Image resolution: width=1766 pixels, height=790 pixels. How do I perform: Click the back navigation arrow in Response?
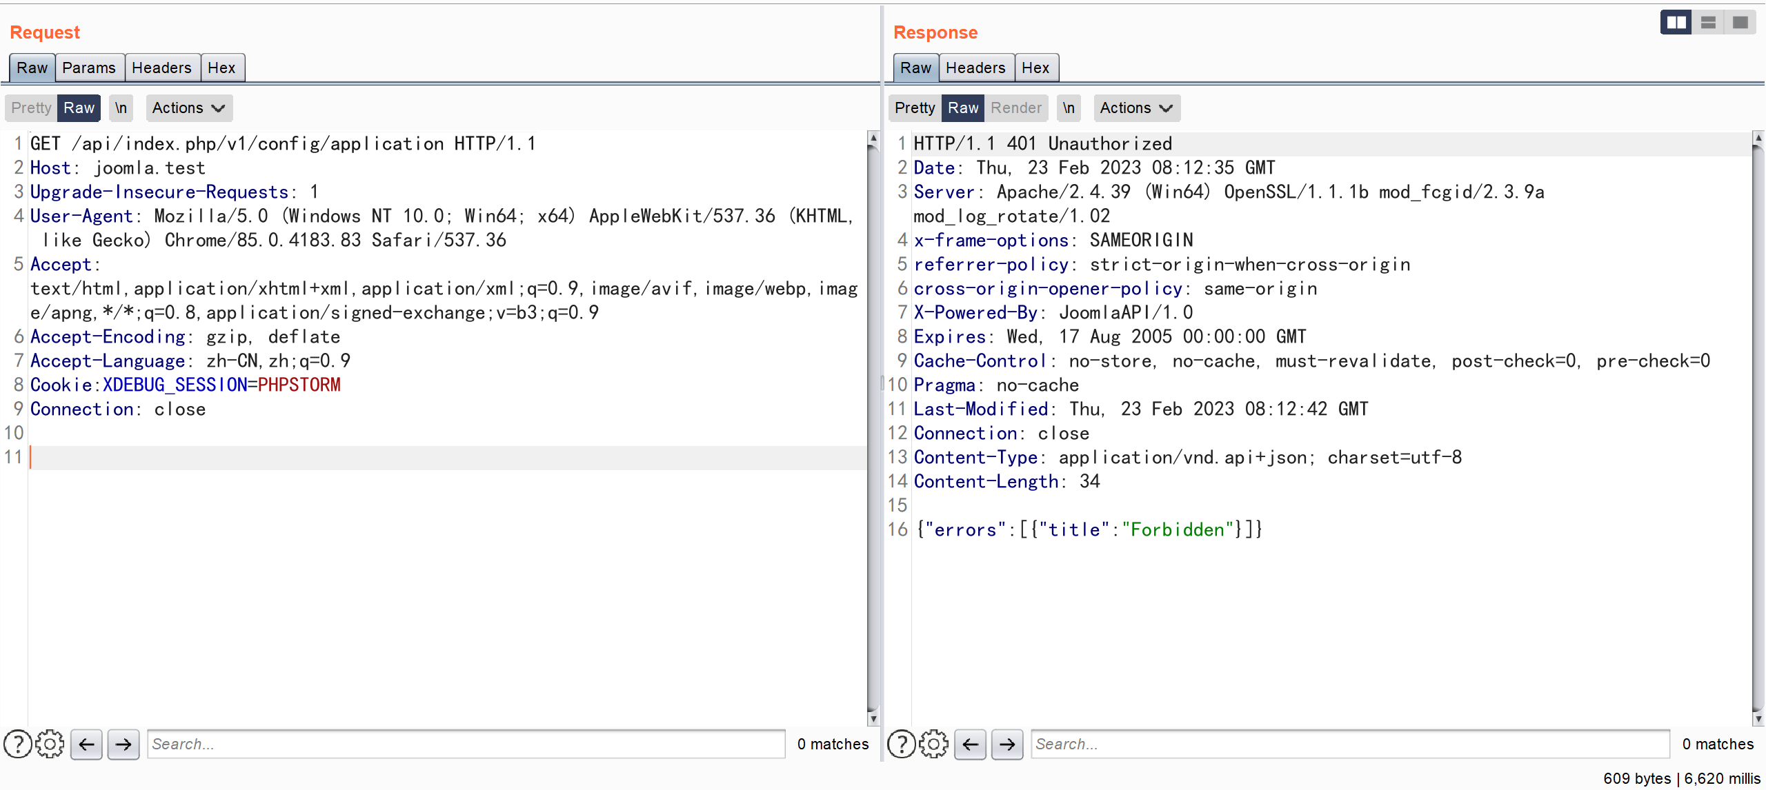[x=970, y=744]
